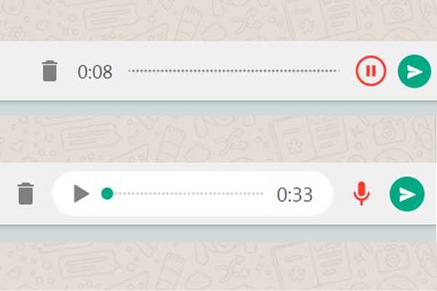The height and width of the screenshot is (291, 437).
Task: Click the green playback scrubber dot
Action: (107, 194)
